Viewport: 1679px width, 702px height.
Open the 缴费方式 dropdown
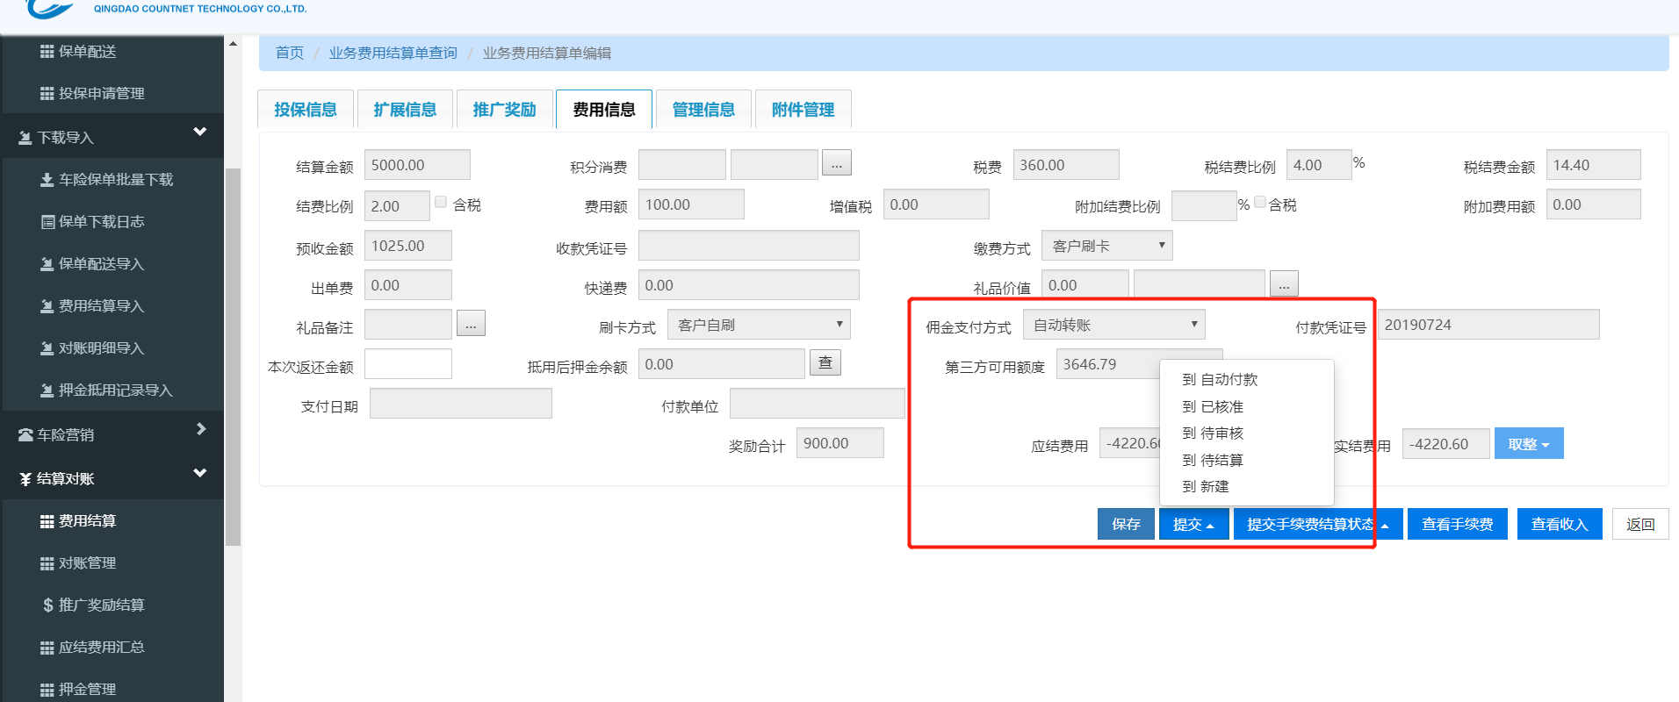click(x=1106, y=246)
